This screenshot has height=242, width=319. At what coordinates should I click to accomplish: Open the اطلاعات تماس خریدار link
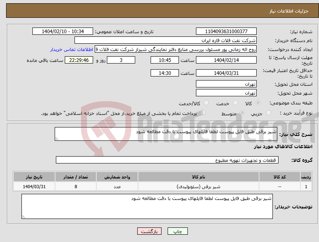click(x=72, y=49)
